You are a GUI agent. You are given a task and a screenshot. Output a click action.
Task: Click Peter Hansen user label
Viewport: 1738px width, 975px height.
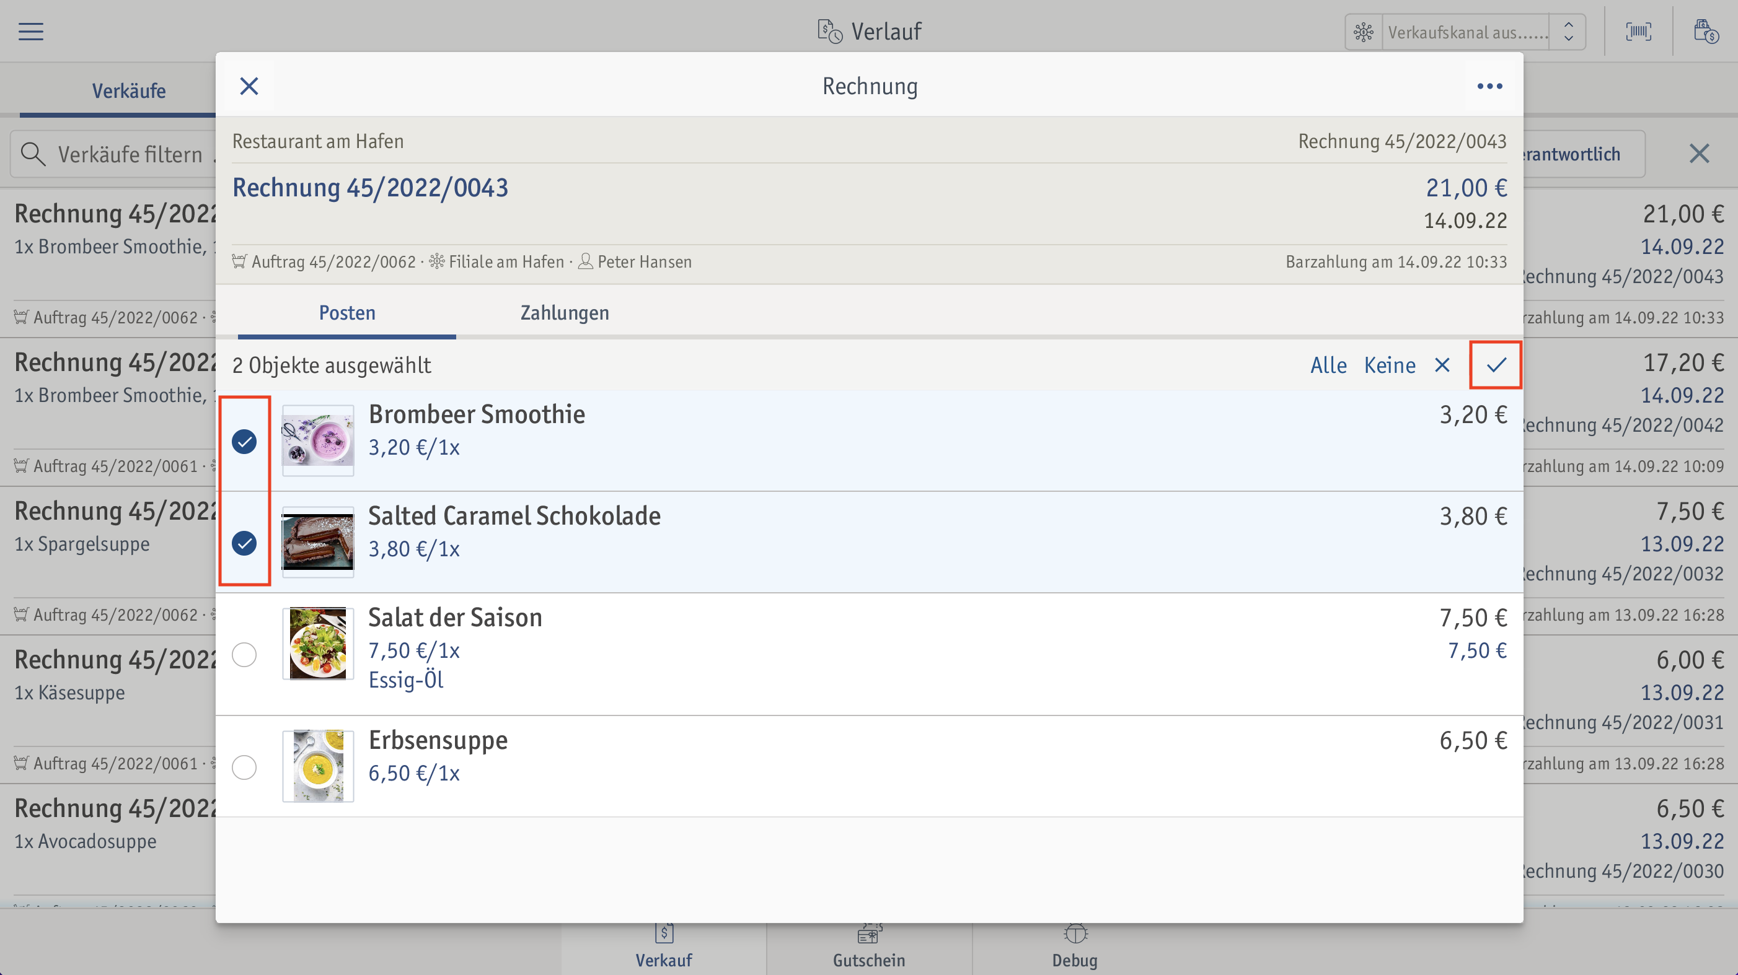(x=645, y=261)
